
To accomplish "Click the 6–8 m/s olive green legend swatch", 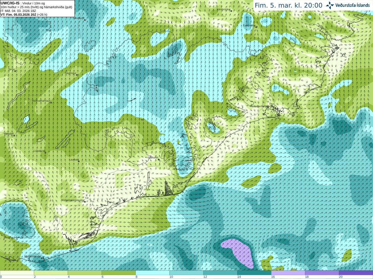I will tap(119, 273).
